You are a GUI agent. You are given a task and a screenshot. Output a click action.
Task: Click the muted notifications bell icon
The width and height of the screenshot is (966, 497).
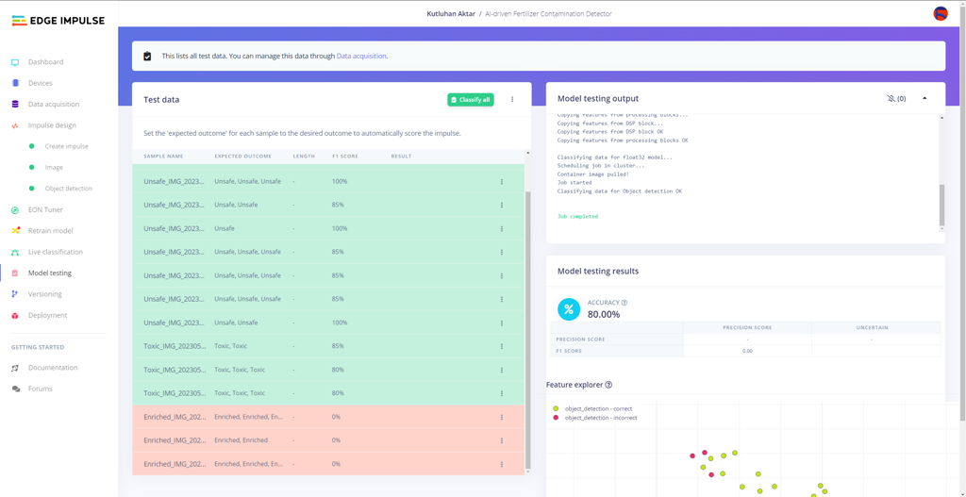coord(891,98)
